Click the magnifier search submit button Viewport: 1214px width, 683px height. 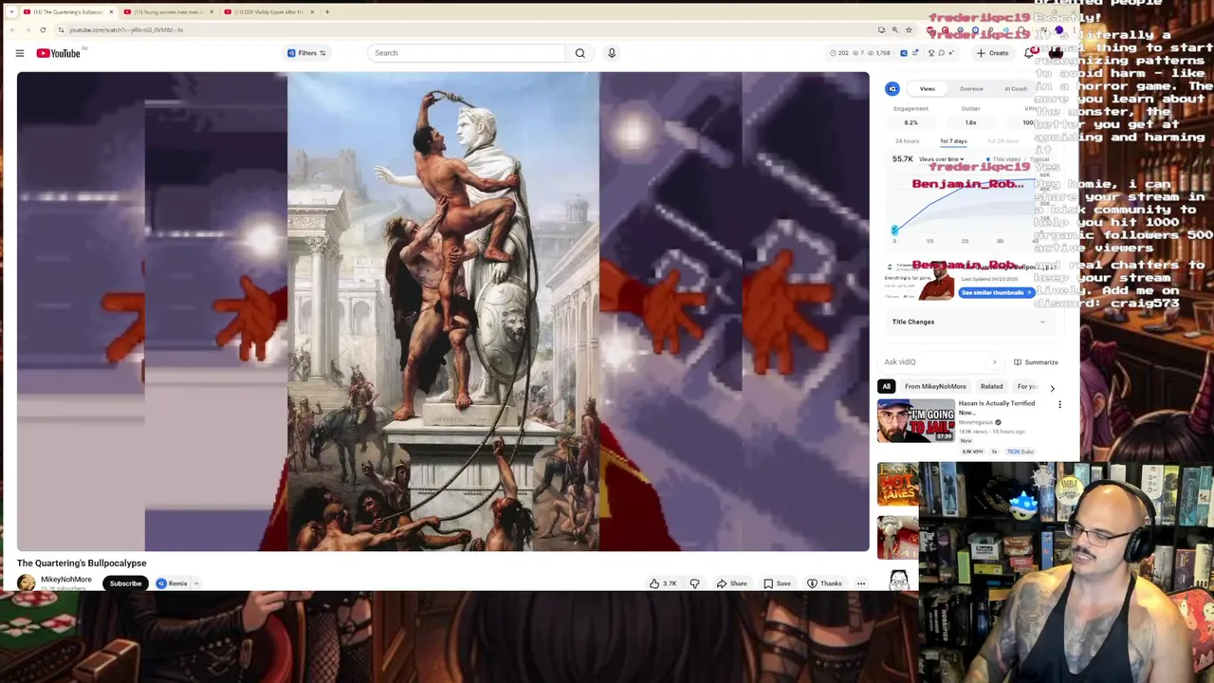click(580, 53)
